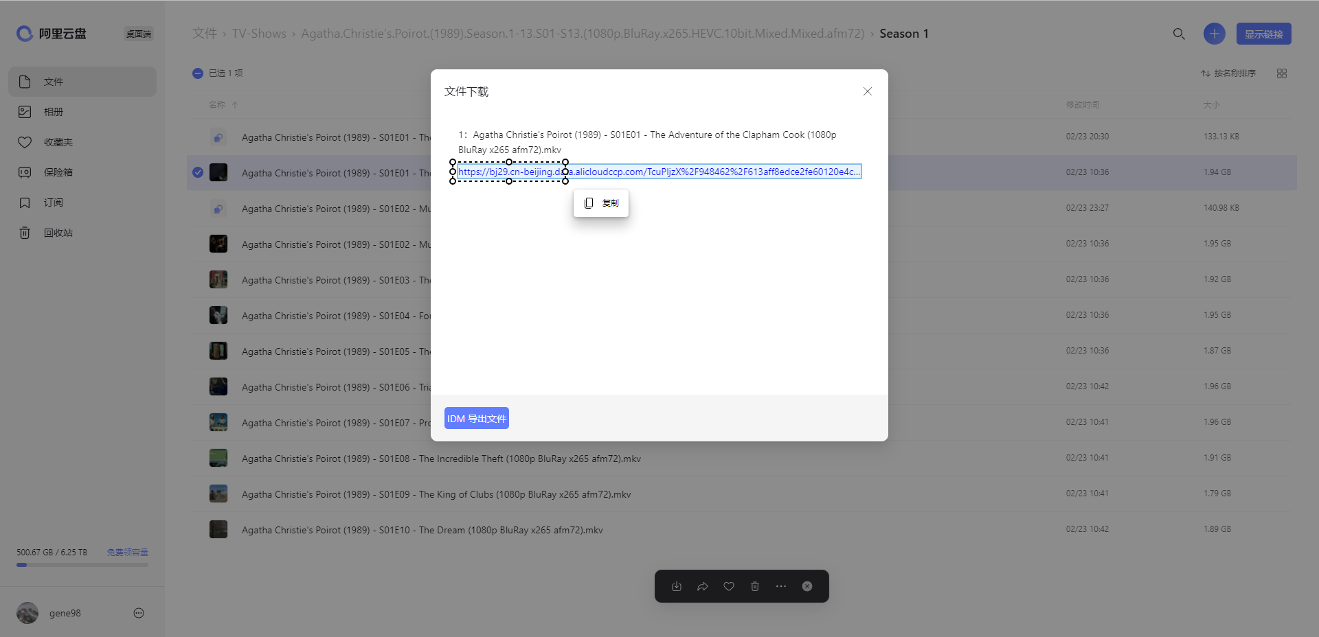Open the 保险箱 safe box section
Viewport: 1319px width, 637px height.
(82, 172)
